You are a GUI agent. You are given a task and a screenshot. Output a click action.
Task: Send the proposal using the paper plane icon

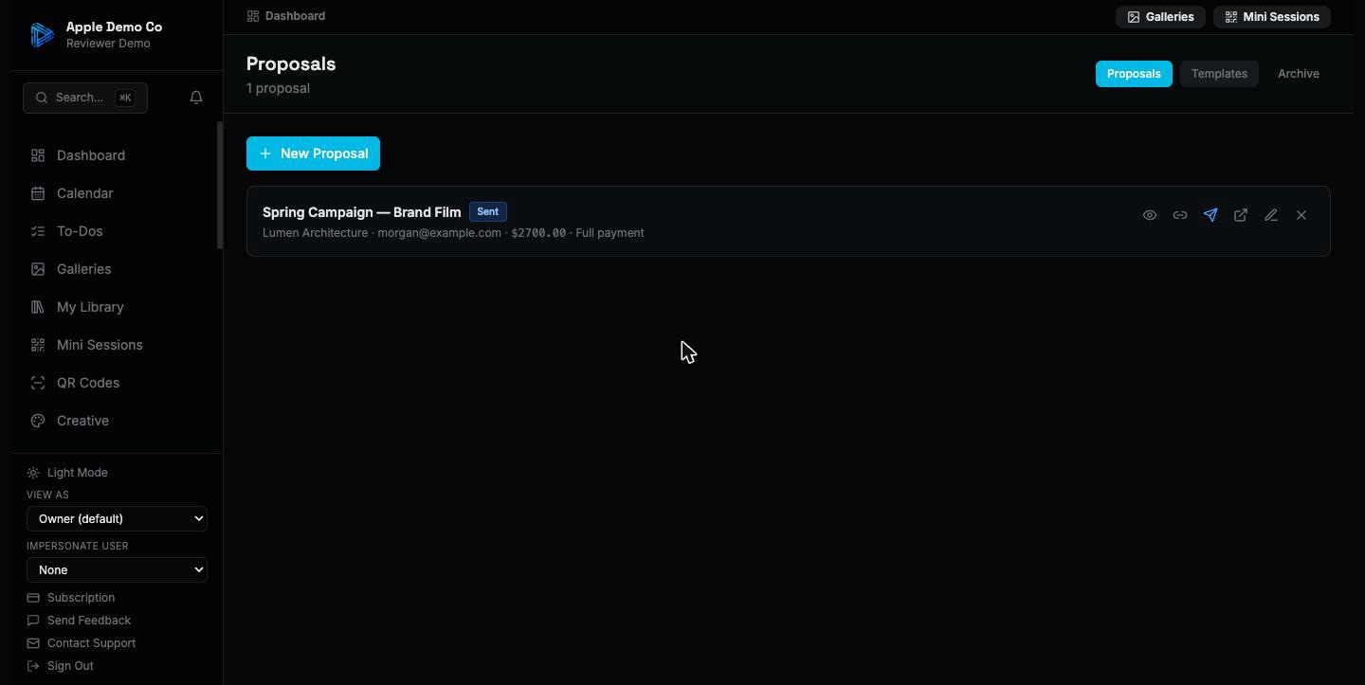point(1210,215)
